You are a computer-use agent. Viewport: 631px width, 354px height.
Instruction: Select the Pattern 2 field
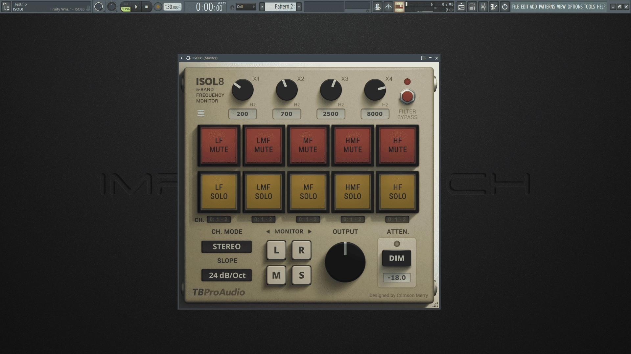[281, 7]
